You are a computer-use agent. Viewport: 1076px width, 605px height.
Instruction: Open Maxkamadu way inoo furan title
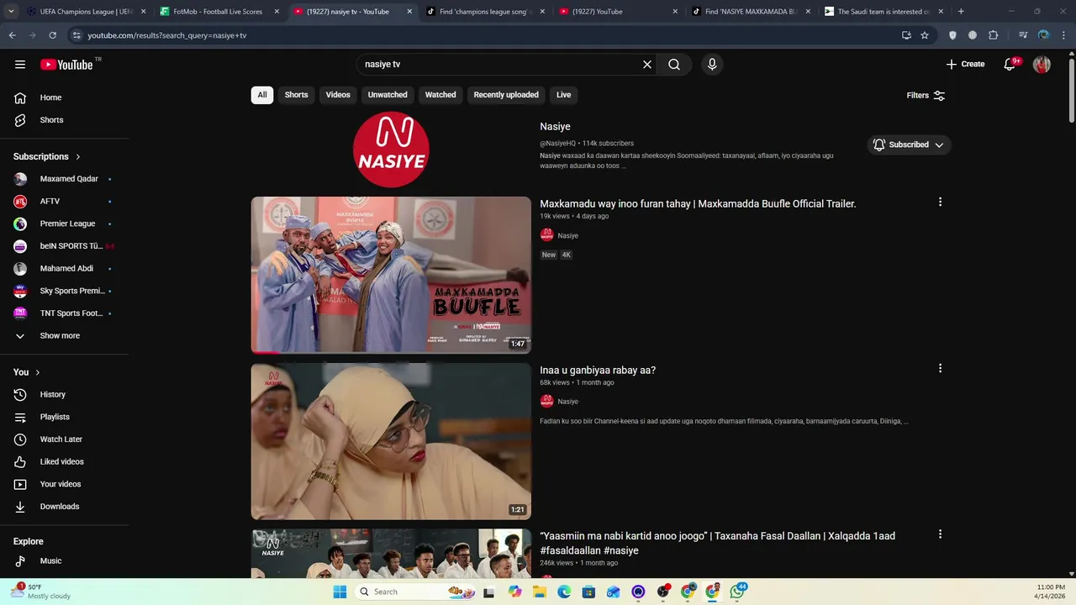coord(698,203)
